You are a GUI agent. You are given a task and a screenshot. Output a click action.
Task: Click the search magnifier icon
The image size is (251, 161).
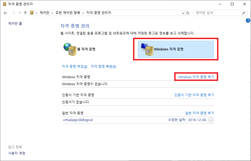(x=243, y=13)
